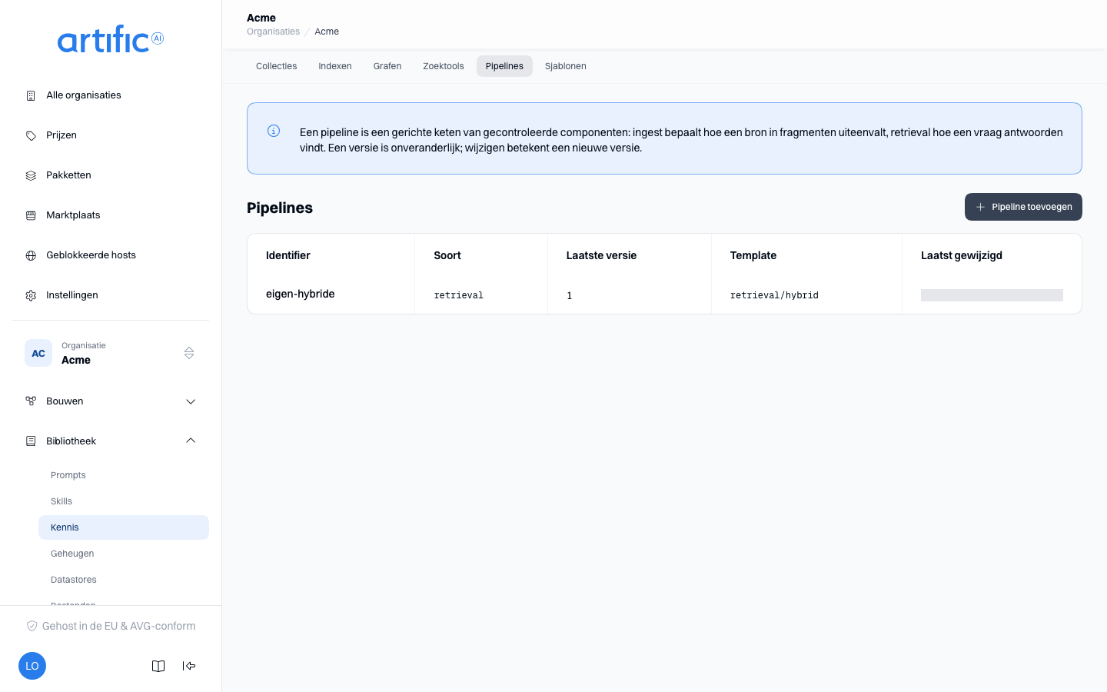The image size is (1107, 692).
Task: Click the log out arrow icon
Action: [189, 666]
